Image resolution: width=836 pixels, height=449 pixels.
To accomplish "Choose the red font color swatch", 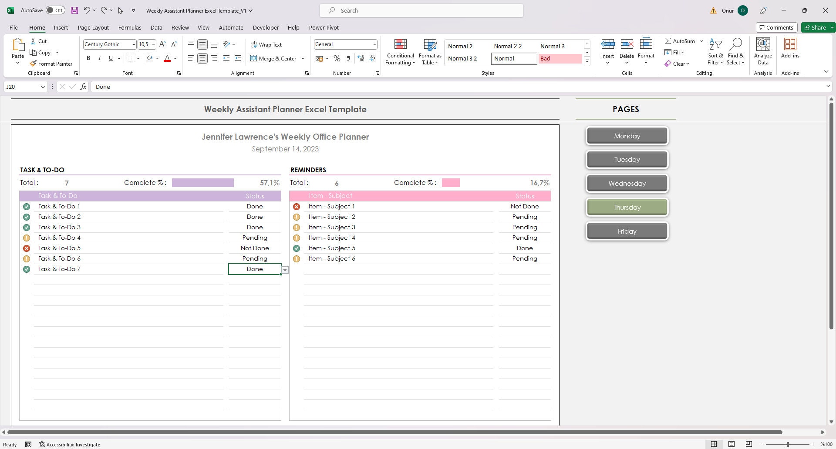I will point(167,60).
